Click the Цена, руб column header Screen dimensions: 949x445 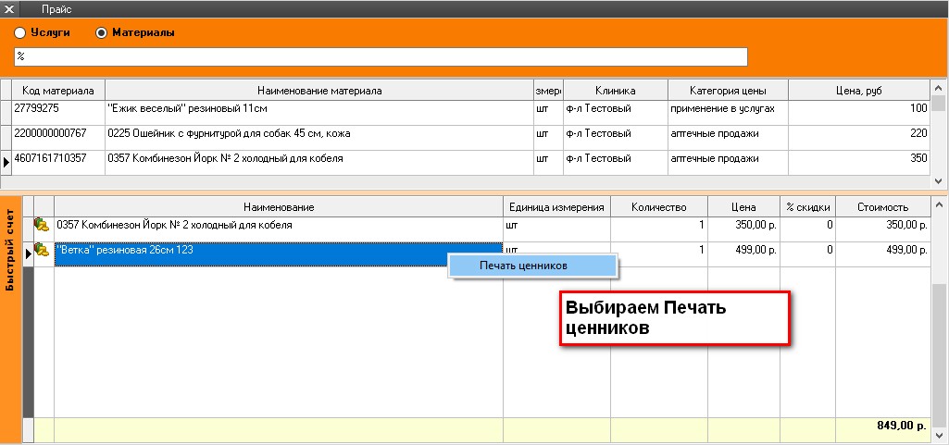pyautogui.click(x=859, y=91)
